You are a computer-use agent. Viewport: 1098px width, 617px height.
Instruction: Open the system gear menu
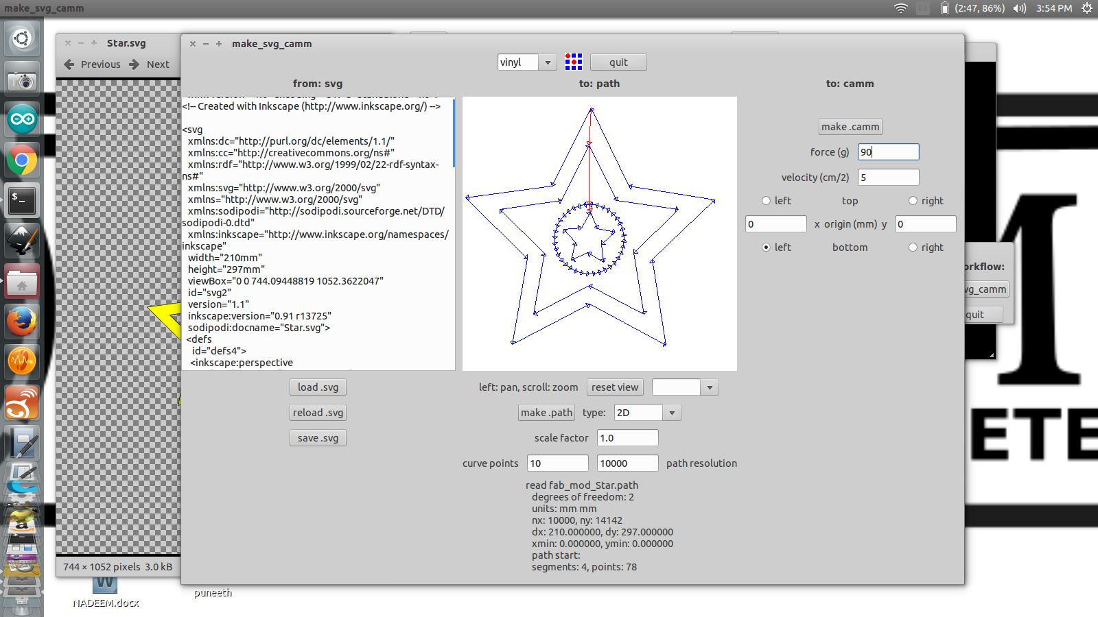pos(1087,8)
